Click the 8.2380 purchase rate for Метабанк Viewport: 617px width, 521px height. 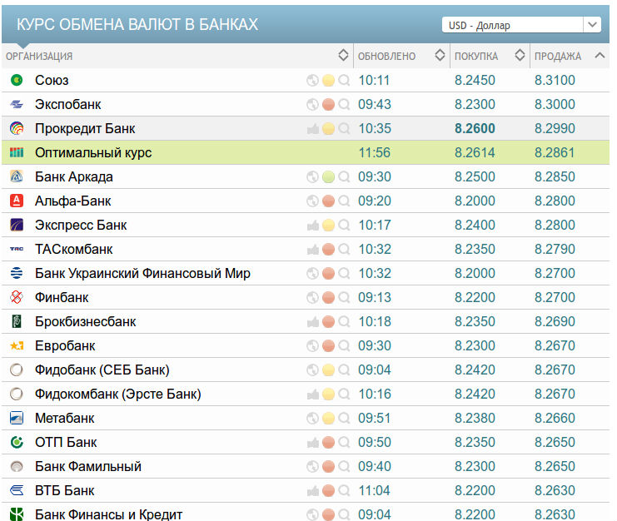pos(475,419)
